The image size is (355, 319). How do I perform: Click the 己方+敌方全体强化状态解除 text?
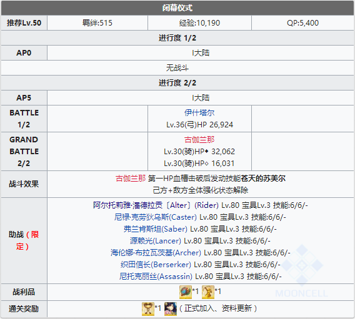click(201, 190)
